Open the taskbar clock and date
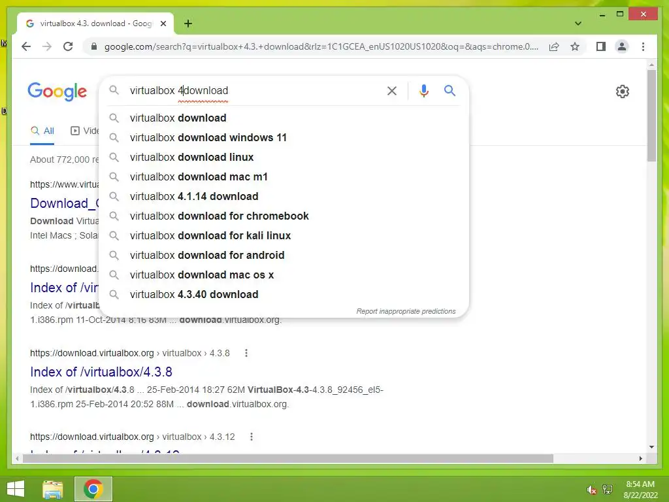Viewport: 669px width, 502px height. (640, 490)
